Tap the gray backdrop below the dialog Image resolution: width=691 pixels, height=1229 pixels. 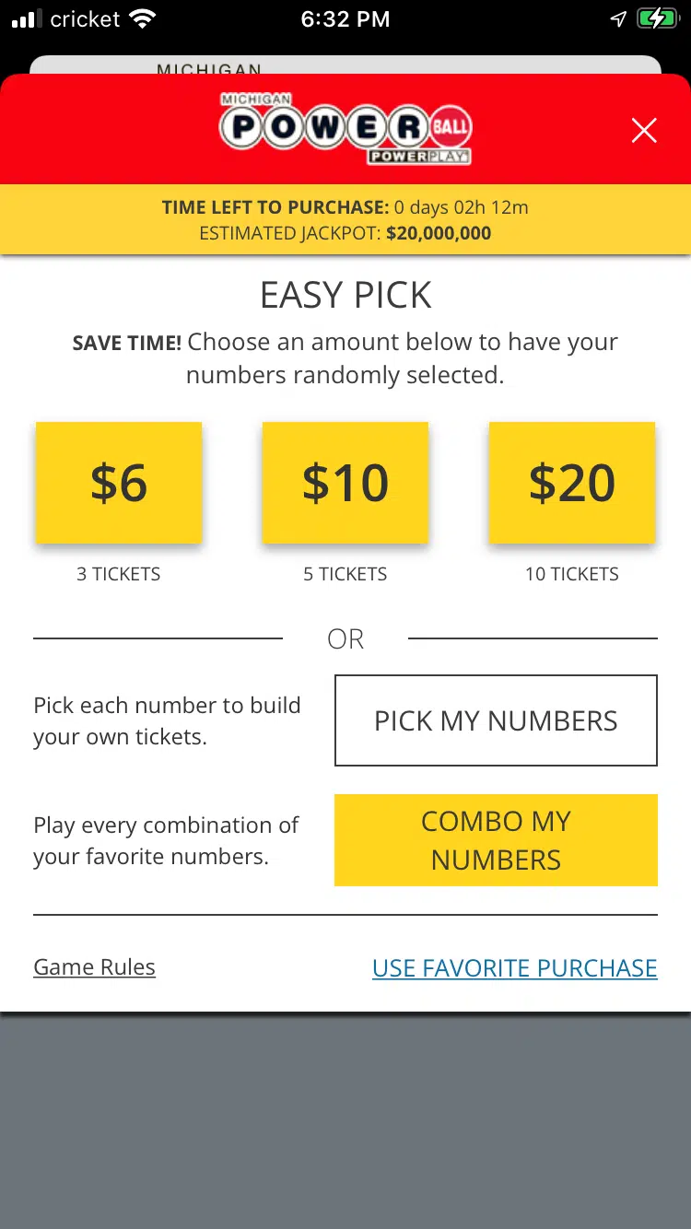coord(345,1120)
